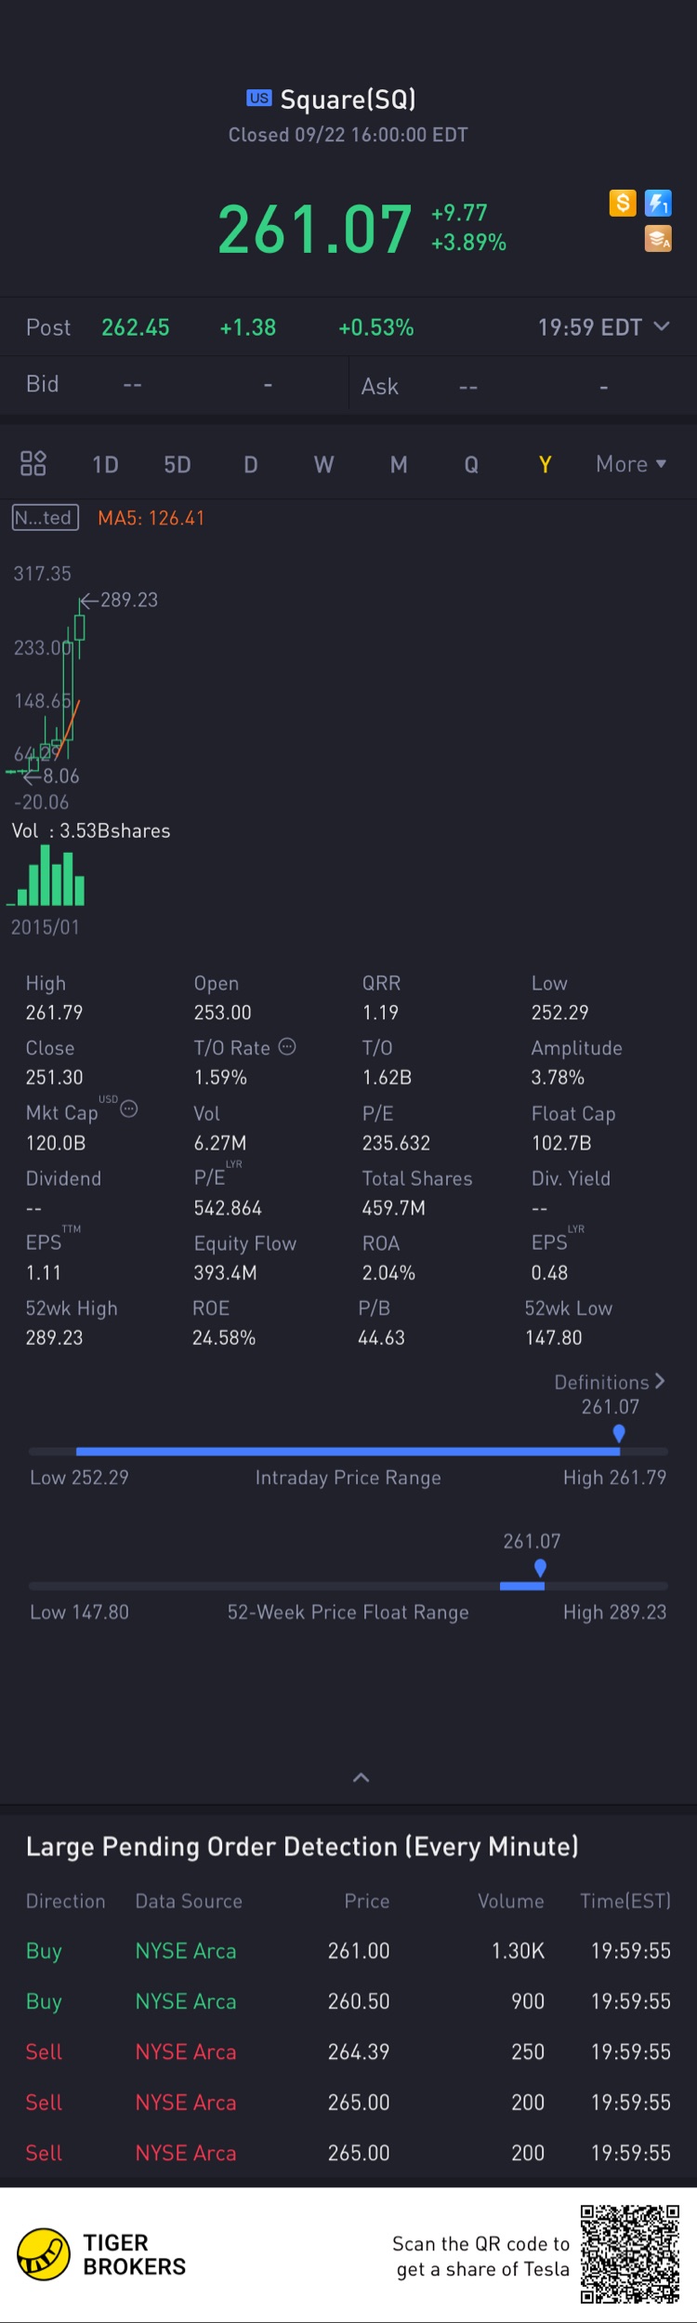Tap the Square(SQ) stock title

tap(348, 100)
